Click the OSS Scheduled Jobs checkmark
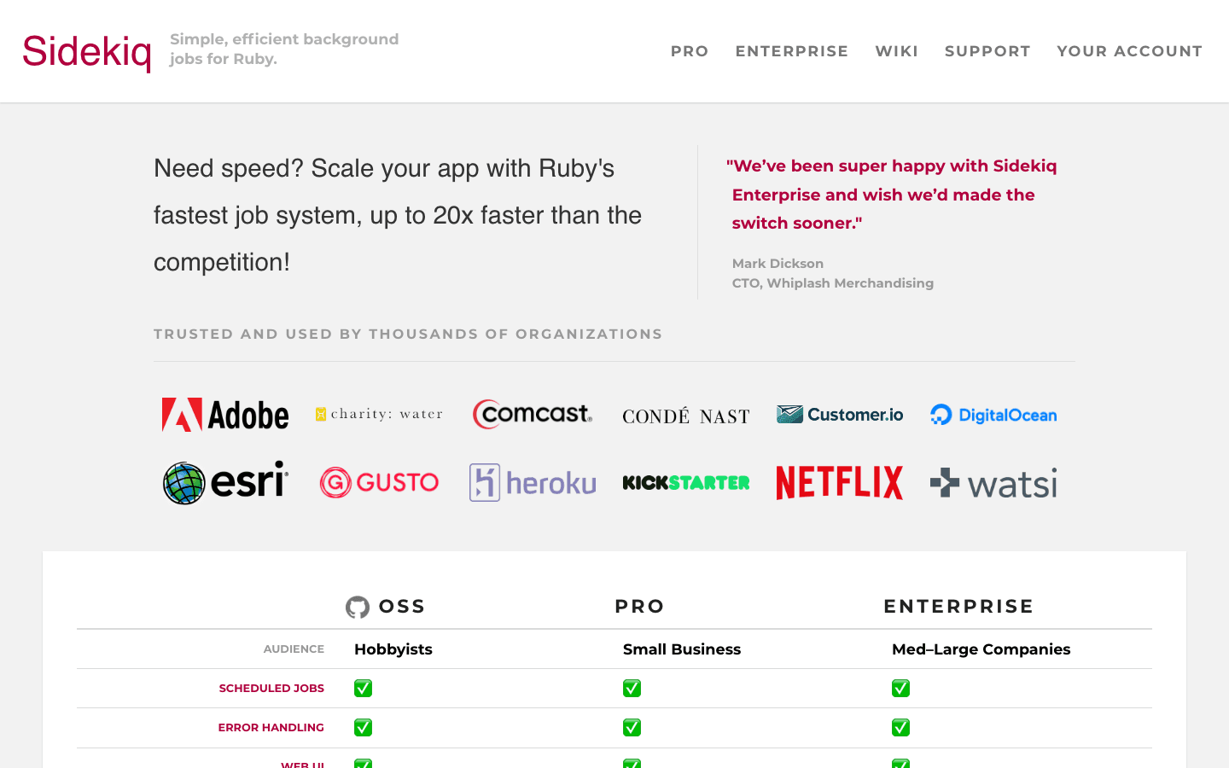 (x=363, y=689)
